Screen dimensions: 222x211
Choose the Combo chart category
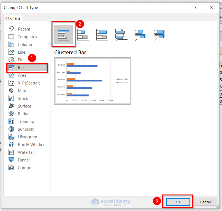point(25,168)
